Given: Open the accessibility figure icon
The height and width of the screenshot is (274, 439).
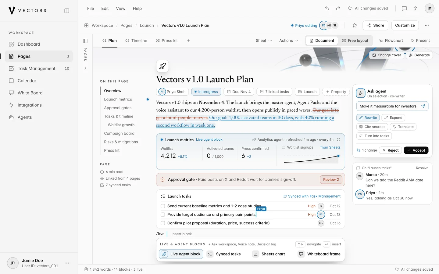Looking at the screenshot, I should tap(415, 9).
